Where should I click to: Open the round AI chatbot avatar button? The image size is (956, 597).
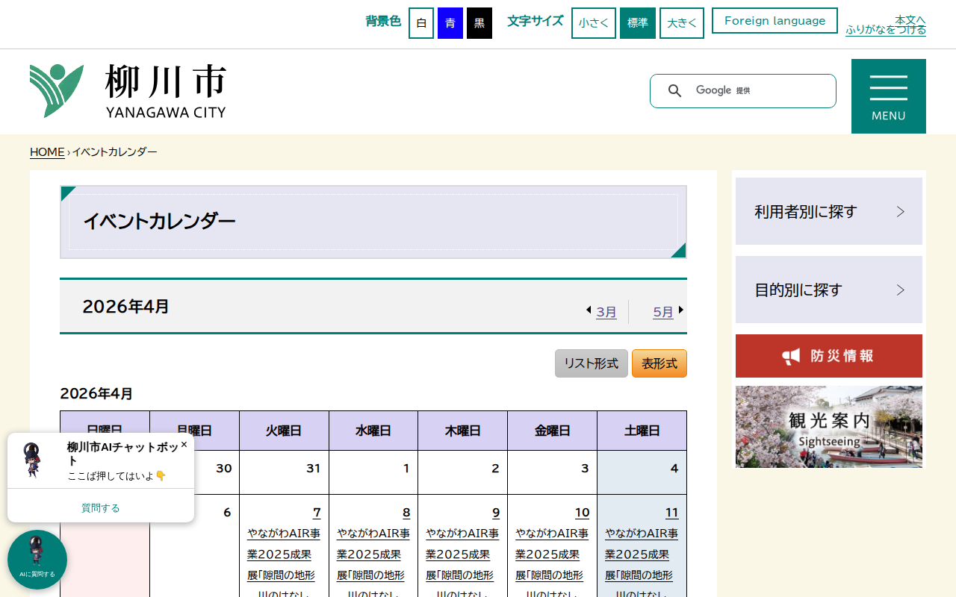click(x=37, y=559)
